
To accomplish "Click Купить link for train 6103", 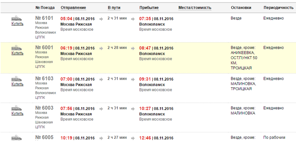I will pyautogui.click(x=17, y=84).
